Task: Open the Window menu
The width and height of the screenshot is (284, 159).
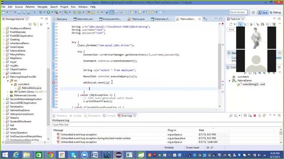Action: 83,7
